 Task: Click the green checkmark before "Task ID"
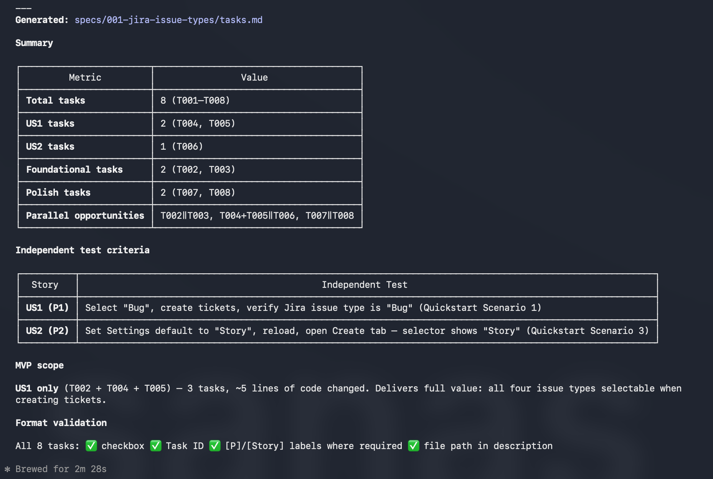pyautogui.click(x=155, y=446)
